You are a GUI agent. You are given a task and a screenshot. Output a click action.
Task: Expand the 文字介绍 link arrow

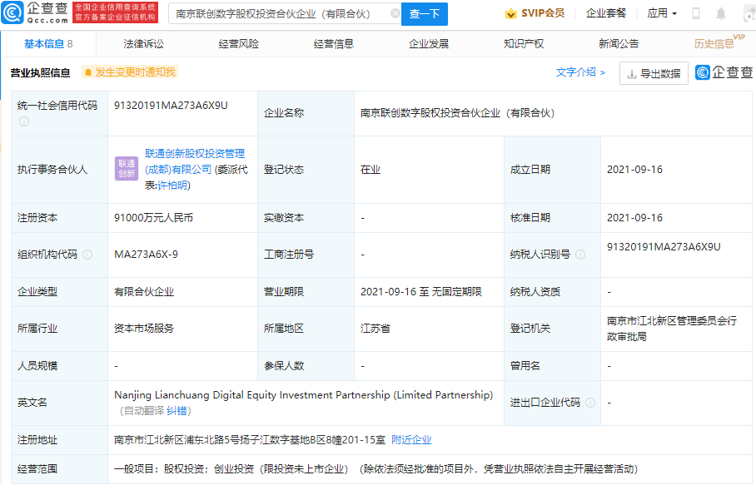tap(603, 72)
